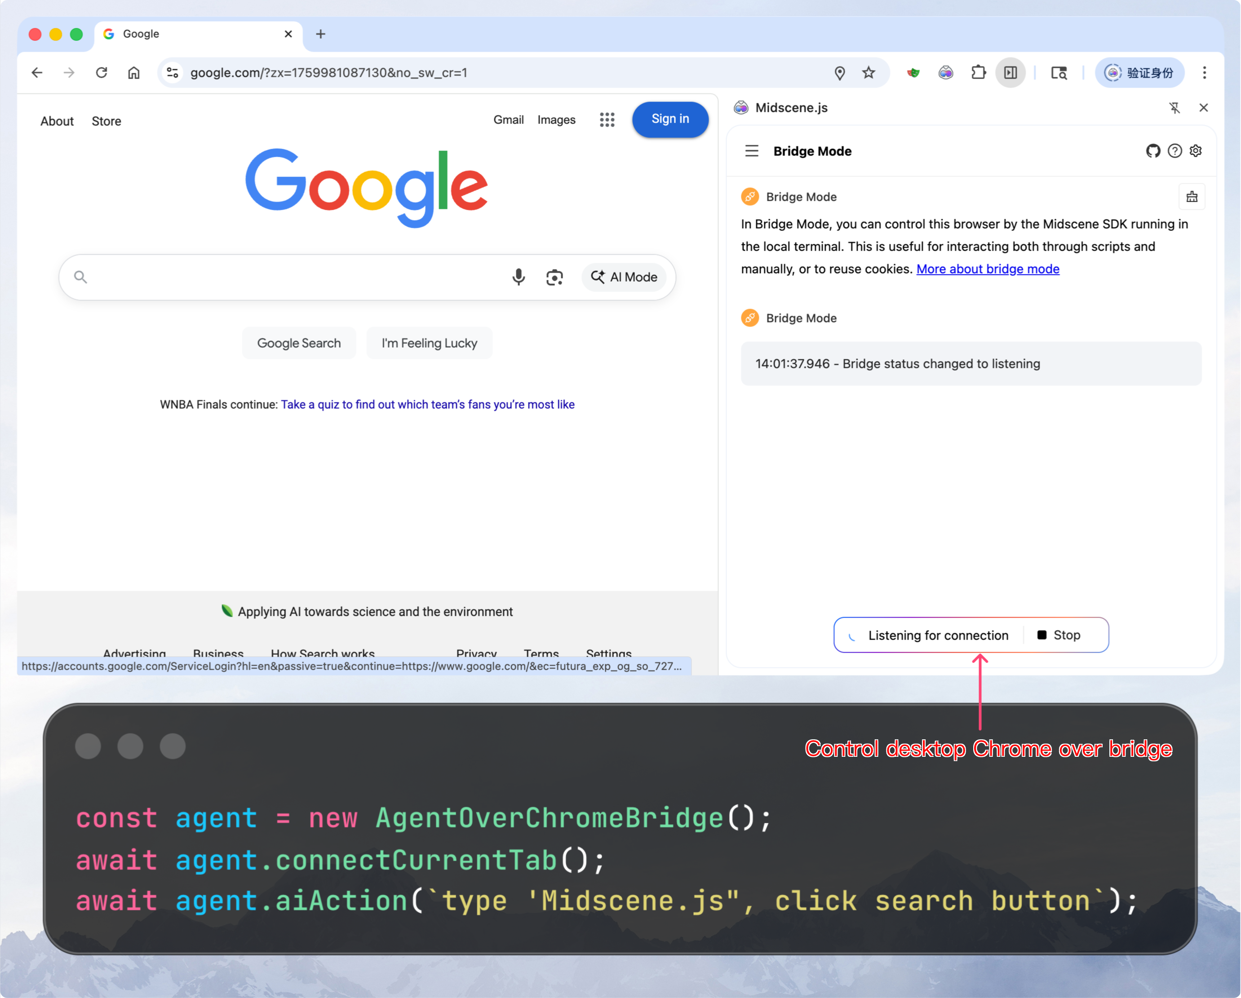Open the Google apps grid
Screen dimensions: 1241x998
[607, 120]
